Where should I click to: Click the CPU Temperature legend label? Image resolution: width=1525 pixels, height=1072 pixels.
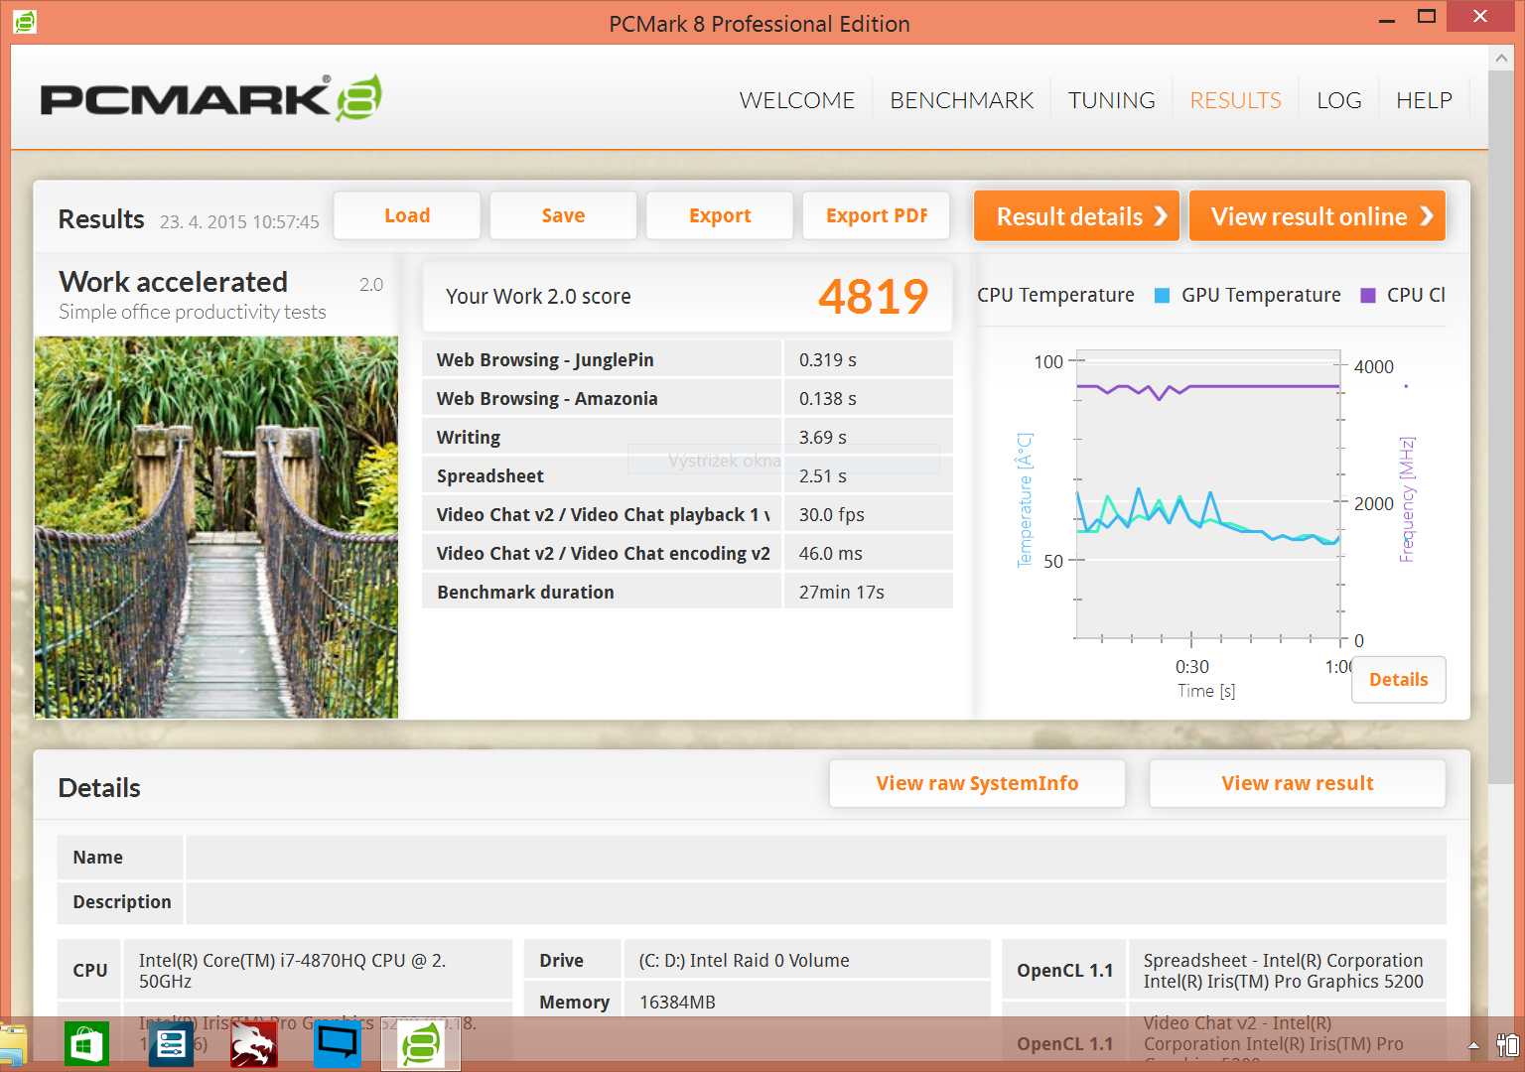[x=1055, y=295]
